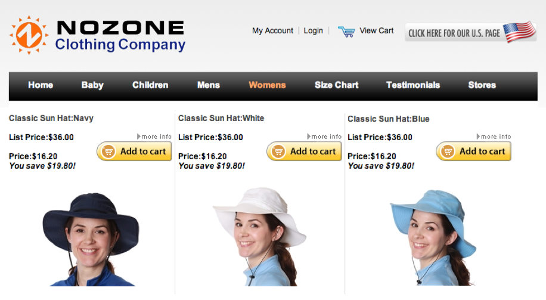Screen dimensions: 546x300
Task: Click the Login link
Action: click(x=313, y=30)
